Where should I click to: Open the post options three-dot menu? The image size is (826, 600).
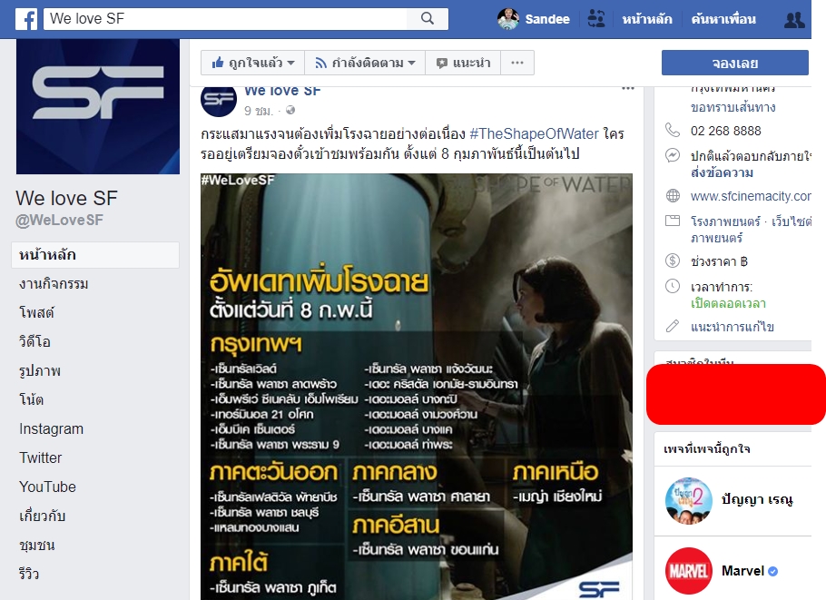tap(628, 88)
